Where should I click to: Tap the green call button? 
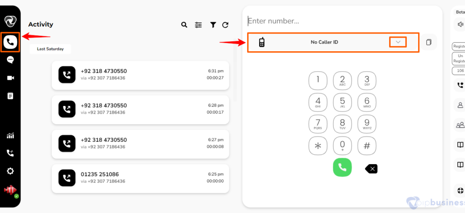(x=342, y=167)
